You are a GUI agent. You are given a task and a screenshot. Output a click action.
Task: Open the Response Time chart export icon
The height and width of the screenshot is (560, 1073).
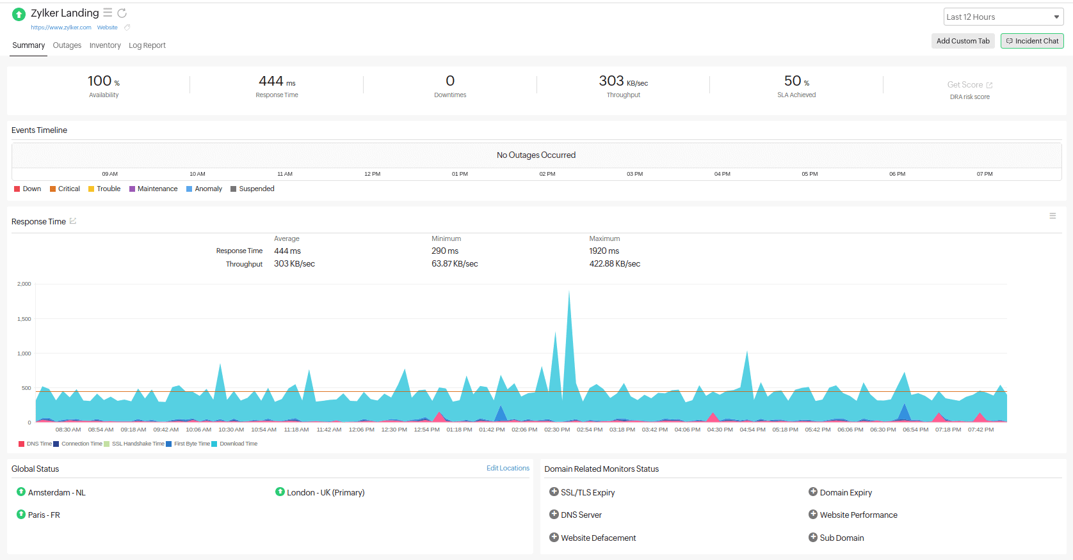[x=73, y=221]
